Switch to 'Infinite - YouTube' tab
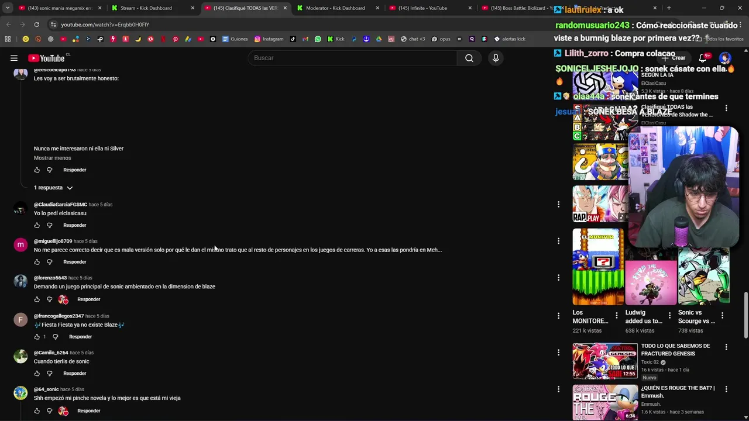 (432, 8)
